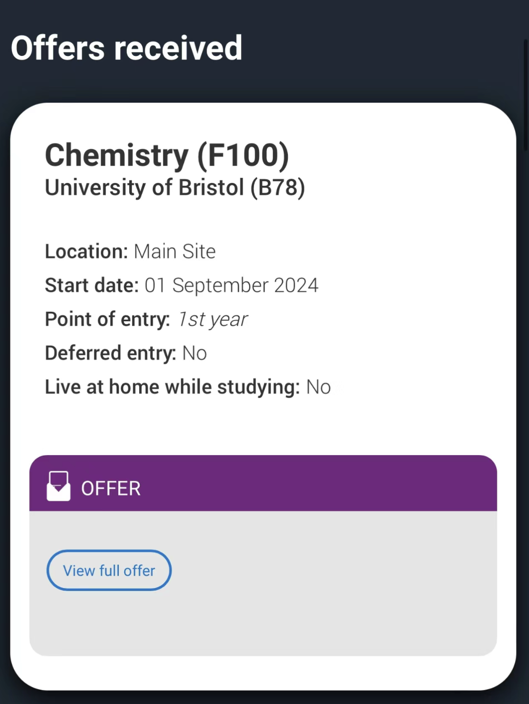Select the Location: Main Site line
This screenshot has height=704, width=529.
[x=130, y=251]
